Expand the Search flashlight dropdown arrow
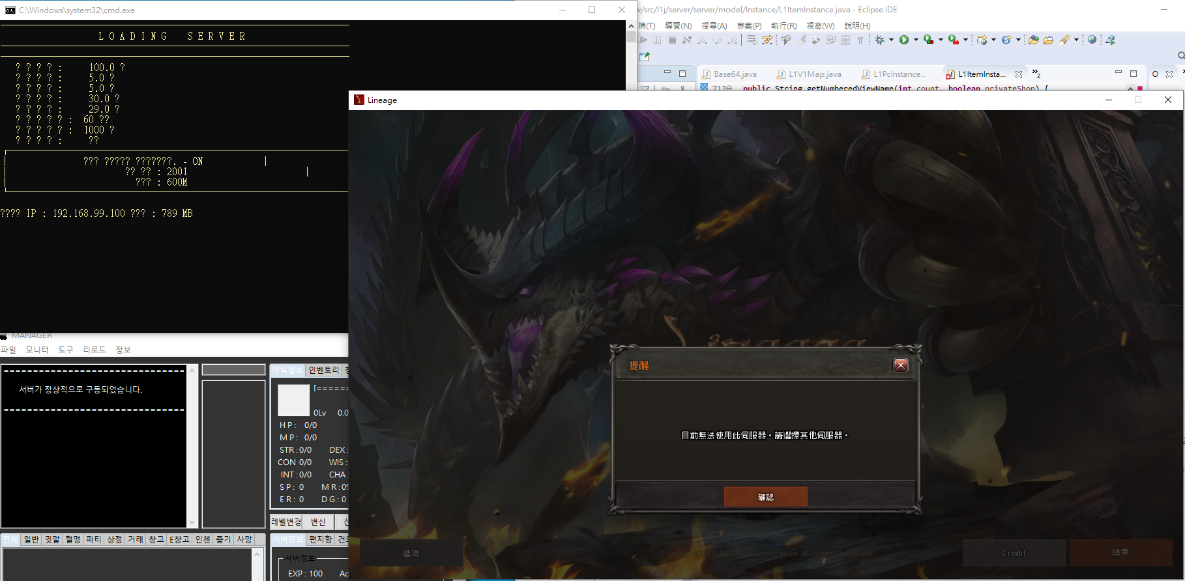1185x581 pixels. click(1077, 40)
